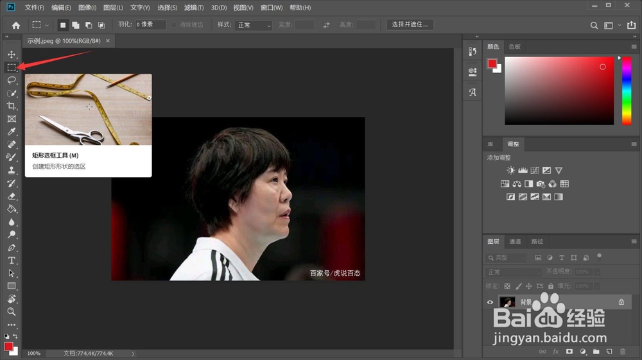
Task: Select the Brush tool
Action: click(x=12, y=157)
